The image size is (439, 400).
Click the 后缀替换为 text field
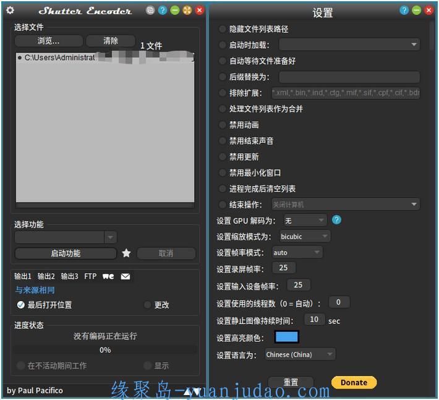point(349,77)
